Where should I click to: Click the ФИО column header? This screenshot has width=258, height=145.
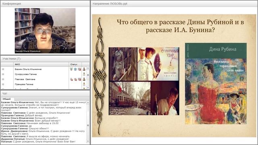(x=41, y=64)
